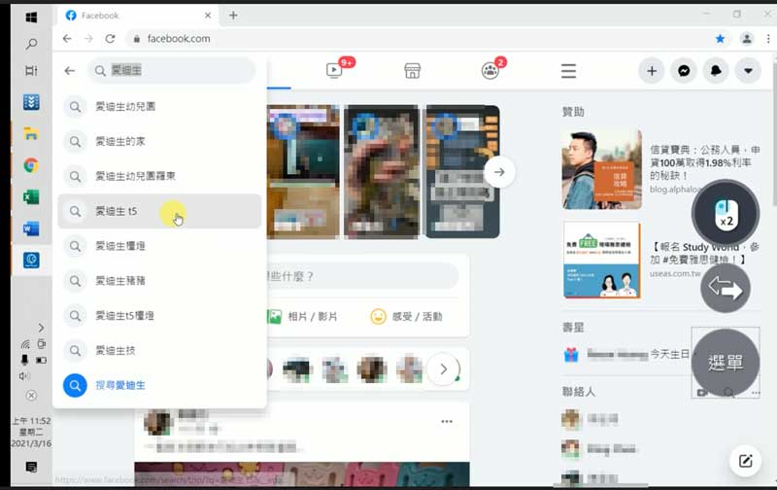The height and width of the screenshot is (490, 777).
Task: Click the next chevron on the rooms row
Action: click(x=444, y=369)
